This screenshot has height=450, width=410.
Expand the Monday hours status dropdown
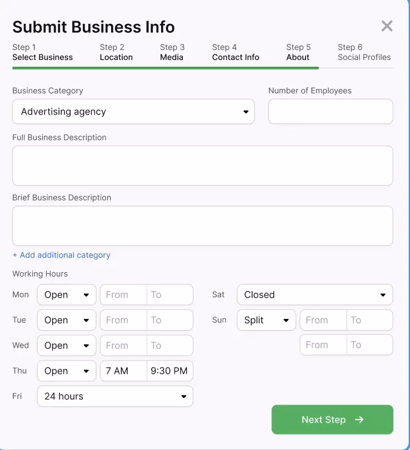pos(66,294)
